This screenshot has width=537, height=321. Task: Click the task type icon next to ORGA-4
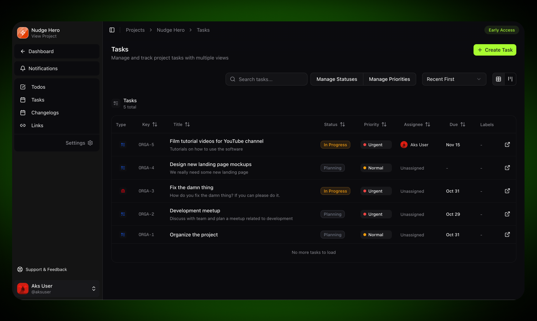point(123,167)
